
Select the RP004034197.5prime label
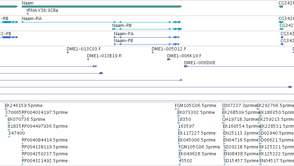(x=45, y=113)
